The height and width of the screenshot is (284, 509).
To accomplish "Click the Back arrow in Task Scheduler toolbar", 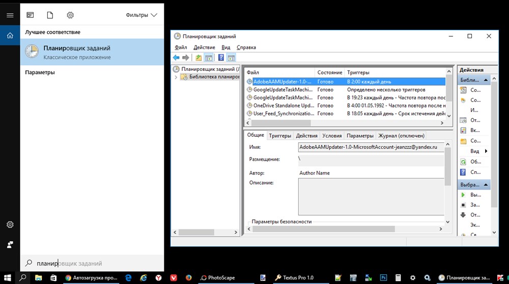I will (176, 58).
